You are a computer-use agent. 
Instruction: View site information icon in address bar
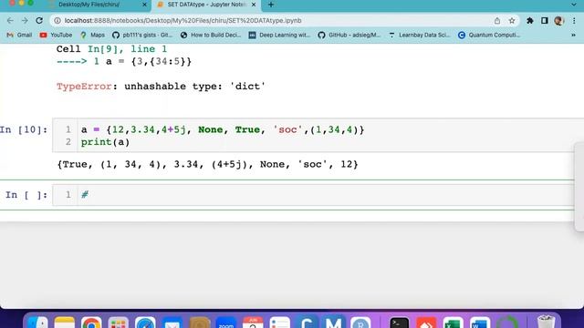tap(57, 21)
